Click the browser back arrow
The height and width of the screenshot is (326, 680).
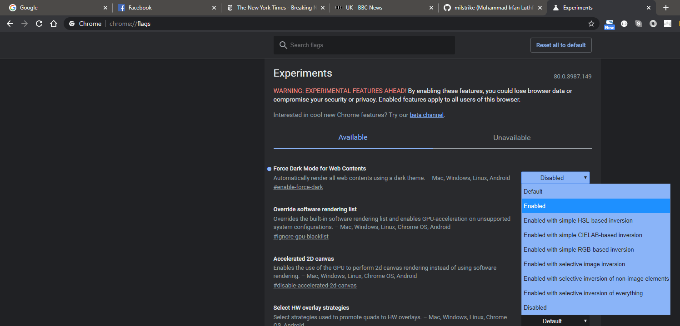[x=10, y=24]
